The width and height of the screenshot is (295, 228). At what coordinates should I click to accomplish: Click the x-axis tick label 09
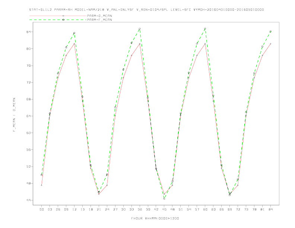66,209
